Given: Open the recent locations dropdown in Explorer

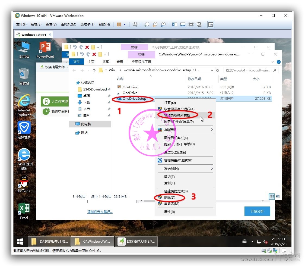Looking at the screenshot, I should click(89, 70).
